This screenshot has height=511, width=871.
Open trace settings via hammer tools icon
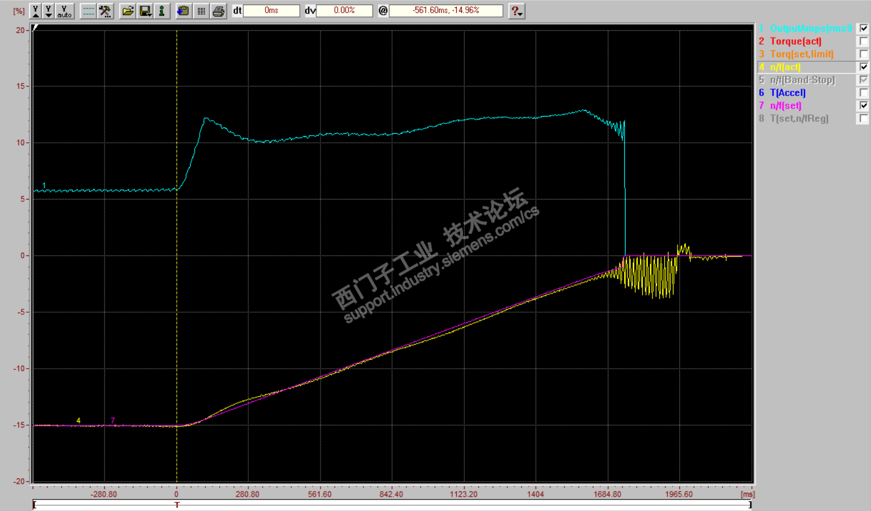point(105,11)
